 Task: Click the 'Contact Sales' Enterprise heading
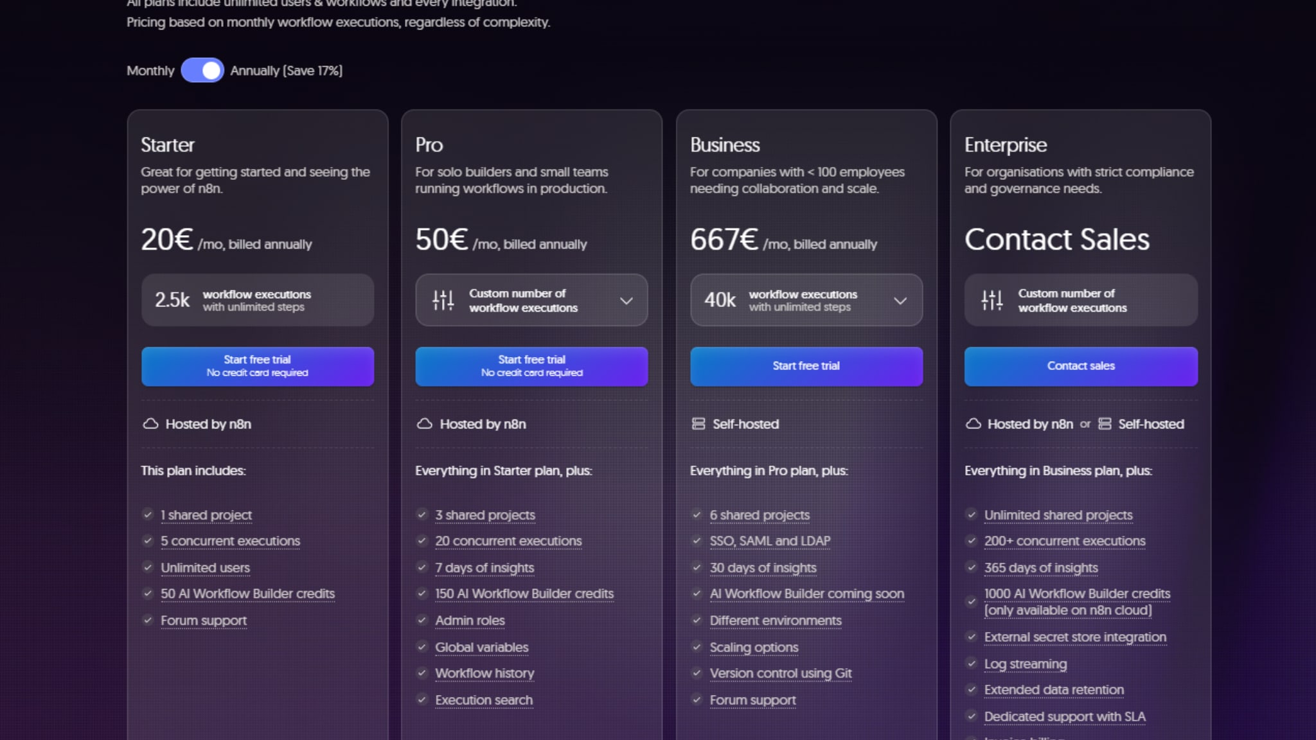coord(1057,240)
